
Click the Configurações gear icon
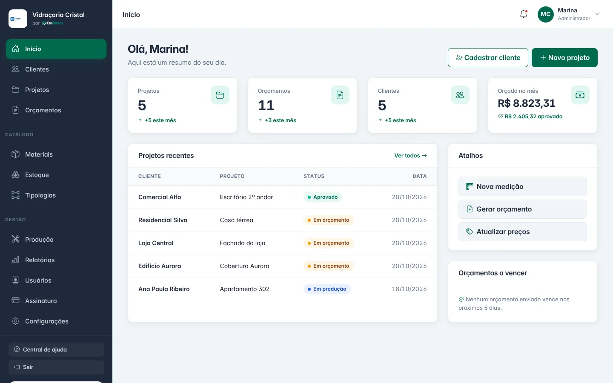[x=16, y=321]
